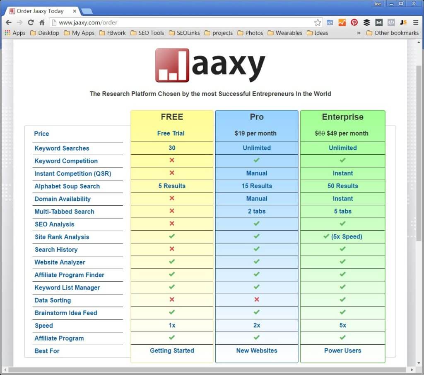Open the Chrome hamburger menu
This screenshot has width=424, height=375.
click(x=416, y=22)
